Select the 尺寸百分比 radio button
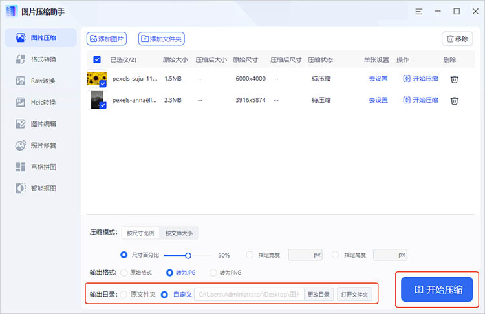 tap(124, 255)
